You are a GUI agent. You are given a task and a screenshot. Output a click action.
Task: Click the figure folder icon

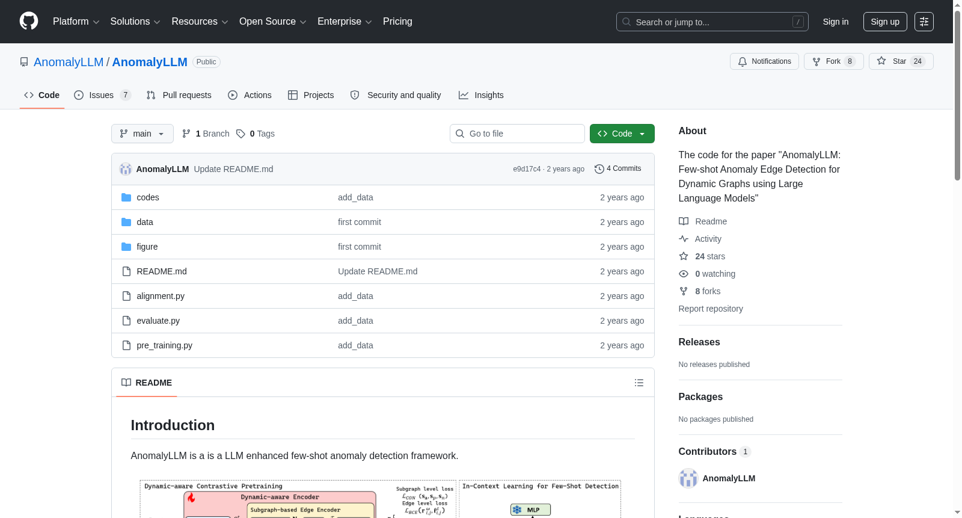click(x=126, y=247)
